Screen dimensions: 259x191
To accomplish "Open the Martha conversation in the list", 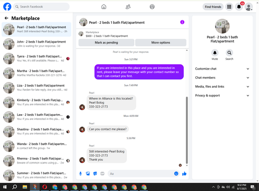I will click(36, 73).
